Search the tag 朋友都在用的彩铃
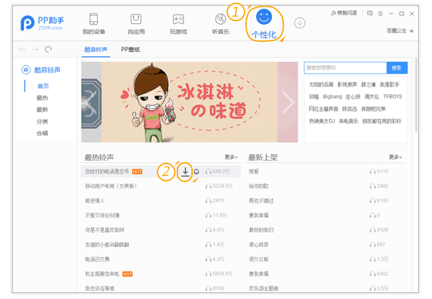 pos(381,121)
